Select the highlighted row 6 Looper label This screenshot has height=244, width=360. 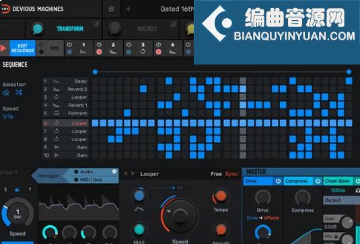point(79,124)
